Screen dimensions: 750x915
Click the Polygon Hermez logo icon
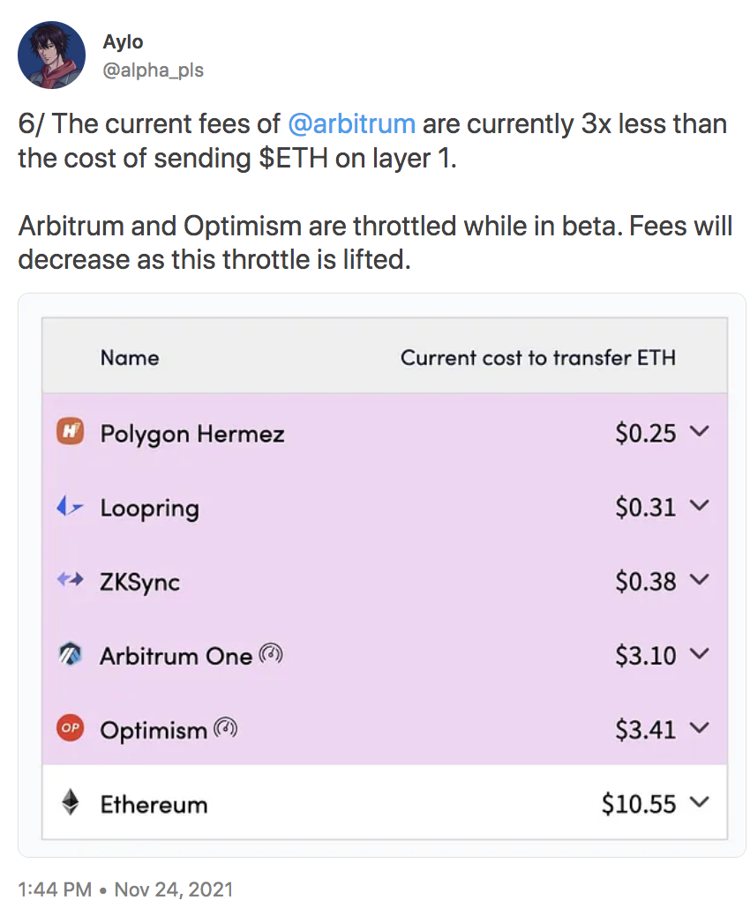pyautogui.click(x=70, y=433)
